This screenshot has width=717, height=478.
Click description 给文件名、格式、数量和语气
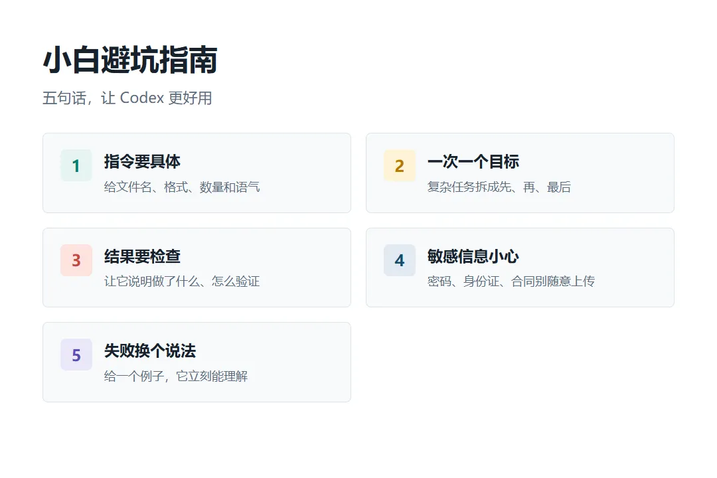click(182, 187)
